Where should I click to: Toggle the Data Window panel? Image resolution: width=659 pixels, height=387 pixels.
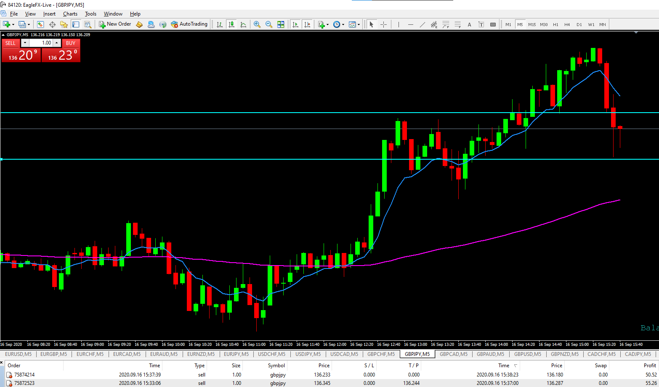(52, 24)
